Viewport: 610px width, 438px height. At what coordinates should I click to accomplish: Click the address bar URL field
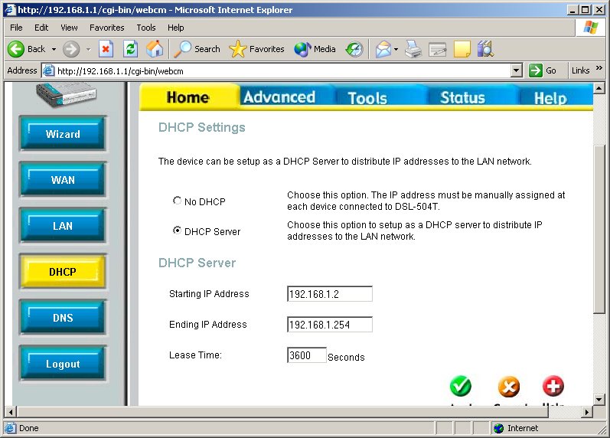283,71
